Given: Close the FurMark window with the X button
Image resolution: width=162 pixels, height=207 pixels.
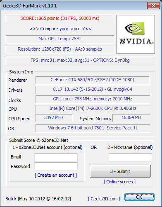Looking at the screenshot, I should pos(153,6).
